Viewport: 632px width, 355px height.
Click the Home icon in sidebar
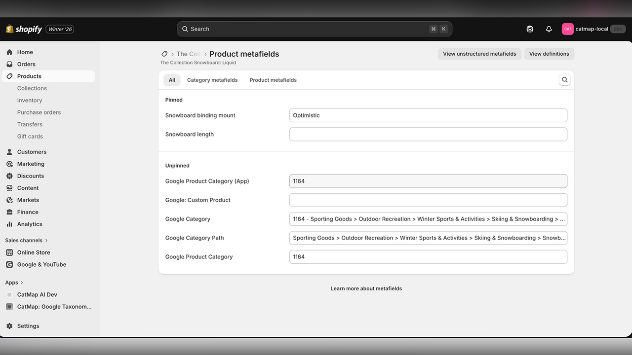(x=9, y=52)
